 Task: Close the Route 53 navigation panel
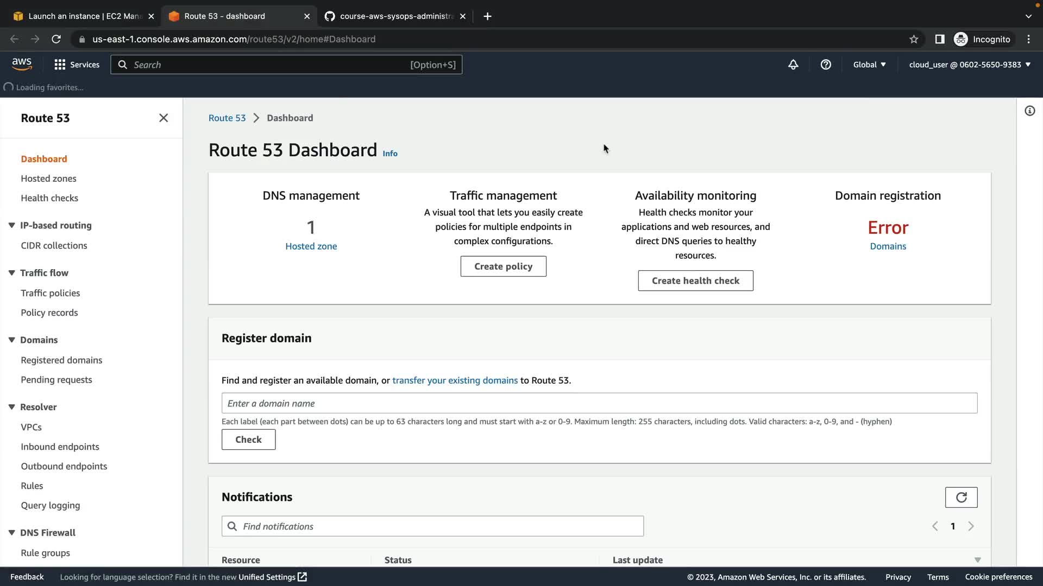(x=164, y=118)
